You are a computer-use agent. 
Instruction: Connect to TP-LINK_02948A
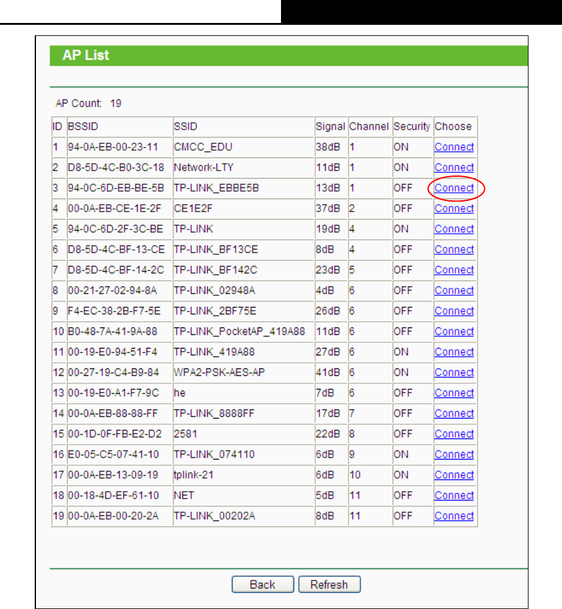[454, 291]
